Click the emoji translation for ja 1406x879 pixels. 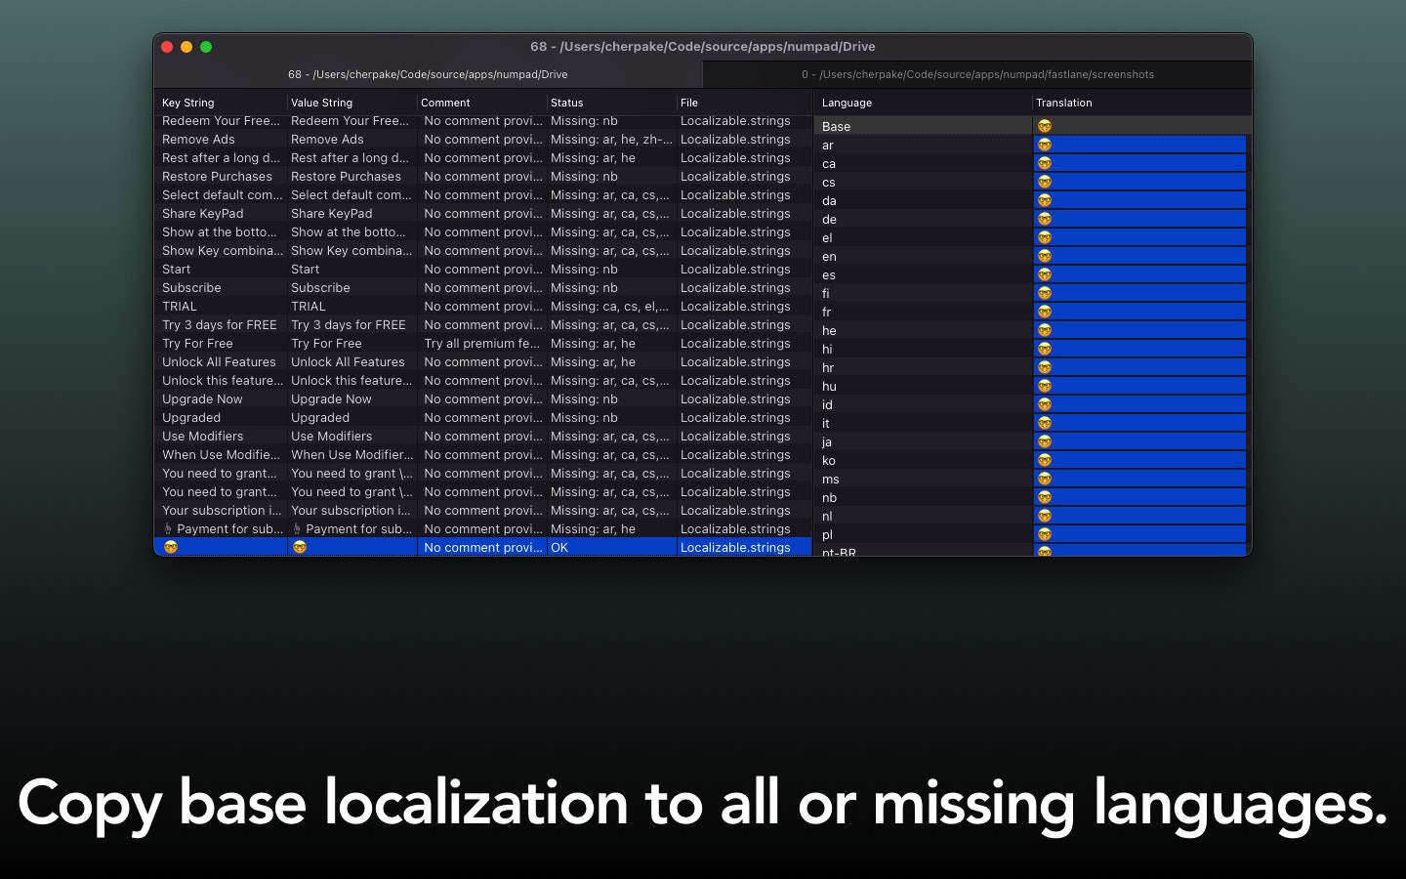pos(1045,441)
